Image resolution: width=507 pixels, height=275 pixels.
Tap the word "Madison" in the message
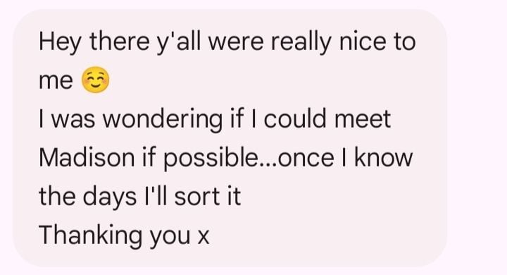(x=87, y=158)
